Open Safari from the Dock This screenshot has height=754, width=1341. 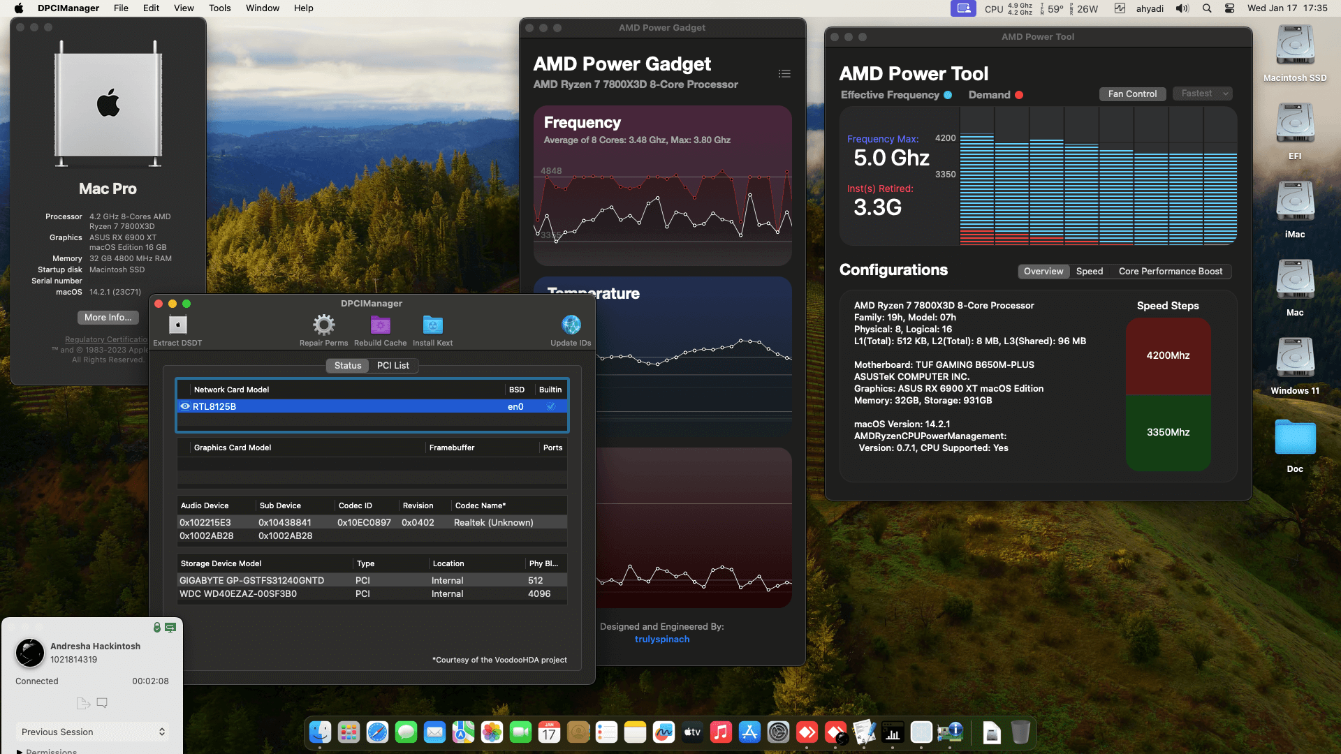(377, 732)
